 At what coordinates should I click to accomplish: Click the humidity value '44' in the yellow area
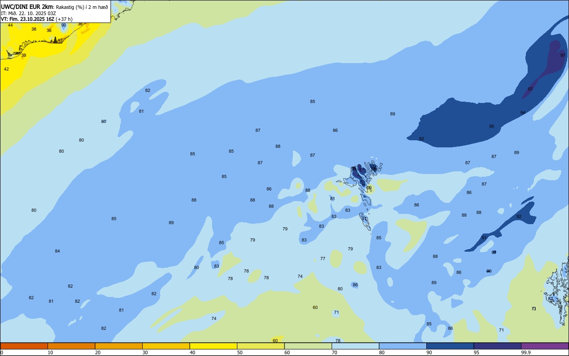[x=10, y=25]
